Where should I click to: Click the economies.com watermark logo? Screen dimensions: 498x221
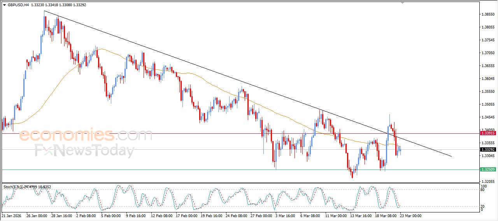[x=86, y=135]
